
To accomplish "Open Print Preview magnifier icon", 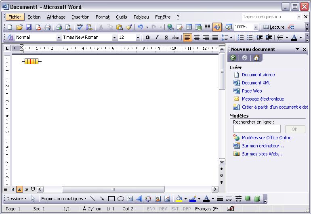I will coord(68,27).
